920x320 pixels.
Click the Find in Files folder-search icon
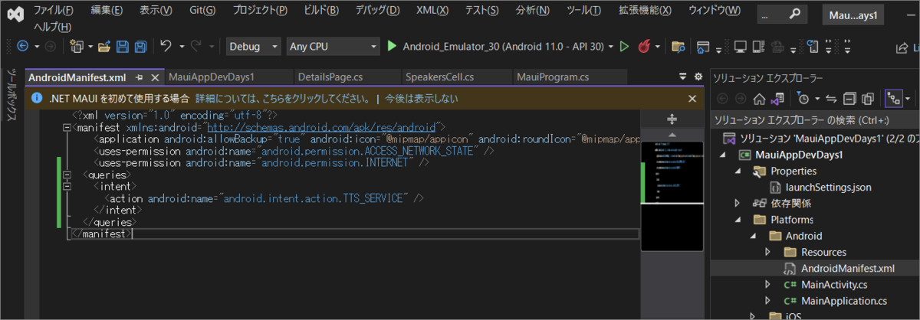(678, 47)
